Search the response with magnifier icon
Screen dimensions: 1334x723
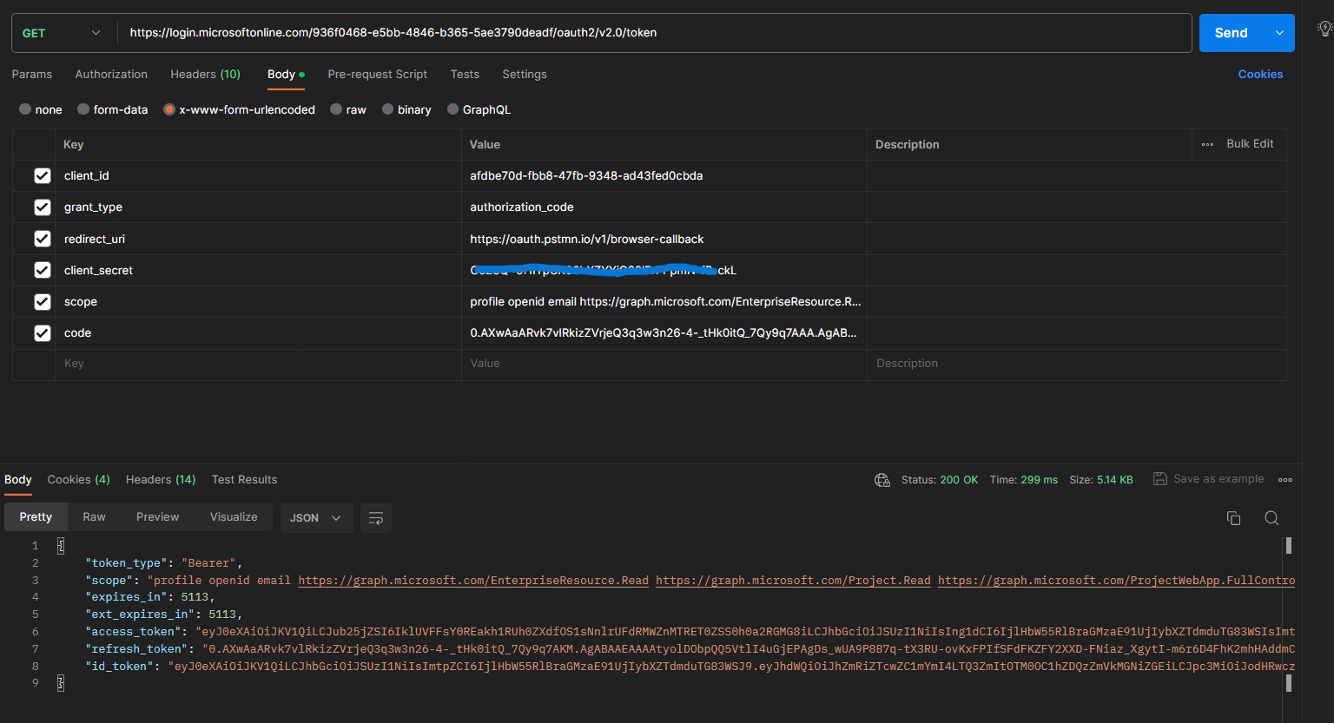pyautogui.click(x=1271, y=518)
